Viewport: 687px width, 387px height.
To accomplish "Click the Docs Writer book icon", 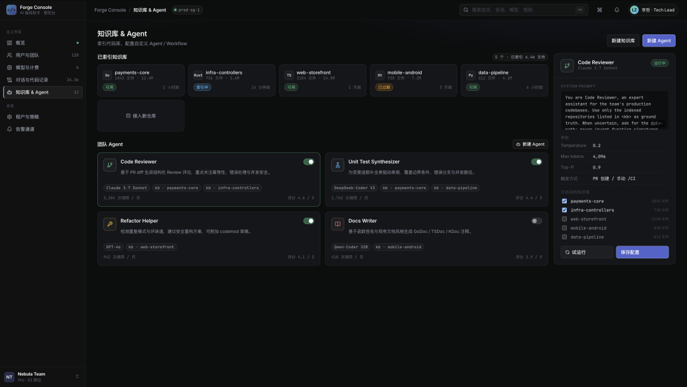I will coord(337,224).
